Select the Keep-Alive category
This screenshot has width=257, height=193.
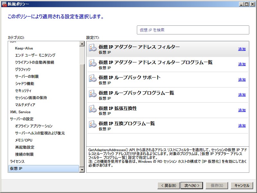tap(24, 48)
